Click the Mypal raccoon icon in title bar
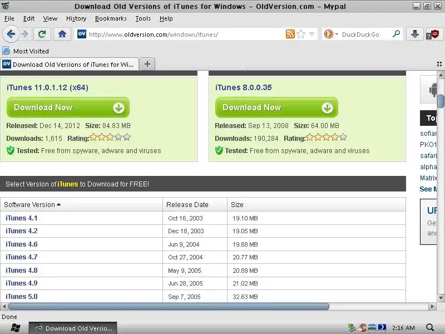445x334 pixels. pyautogui.click(x=5, y=6)
